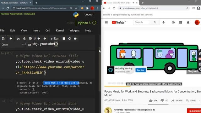The height and width of the screenshot is (113, 201).
Task: Move selected cell up with the arrow
Action: 39,39
